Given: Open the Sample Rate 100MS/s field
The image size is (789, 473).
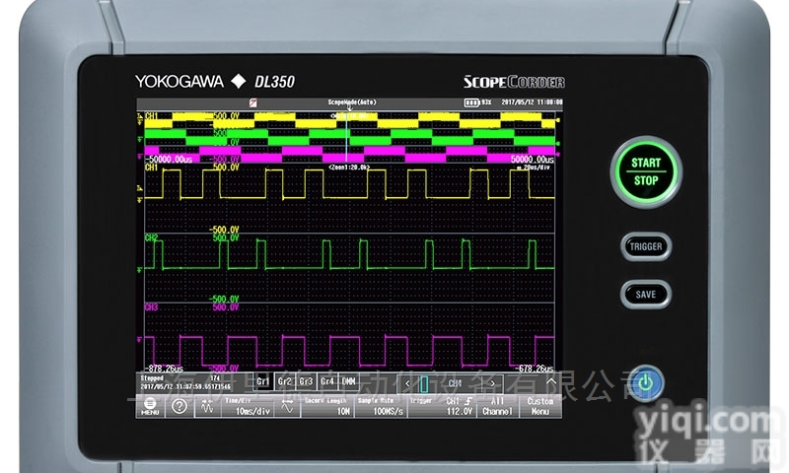Looking at the screenshot, I should pos(381,406).
